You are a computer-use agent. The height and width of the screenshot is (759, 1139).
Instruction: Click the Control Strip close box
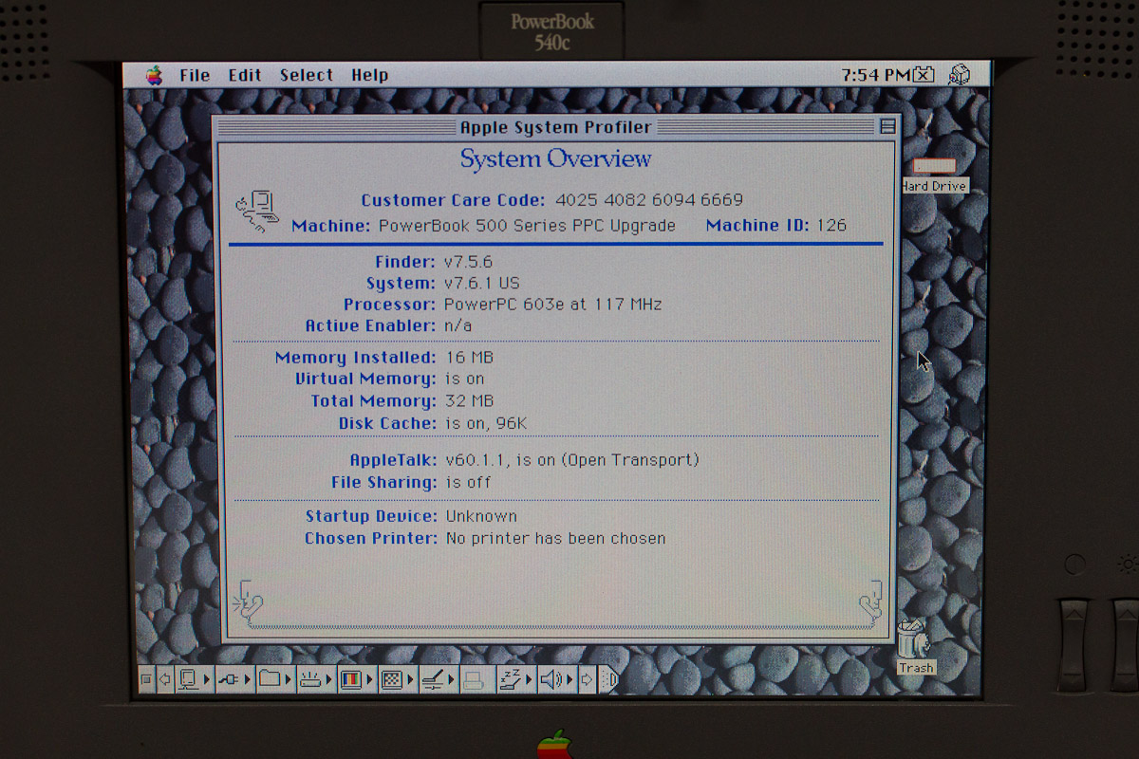click(146, 679)
